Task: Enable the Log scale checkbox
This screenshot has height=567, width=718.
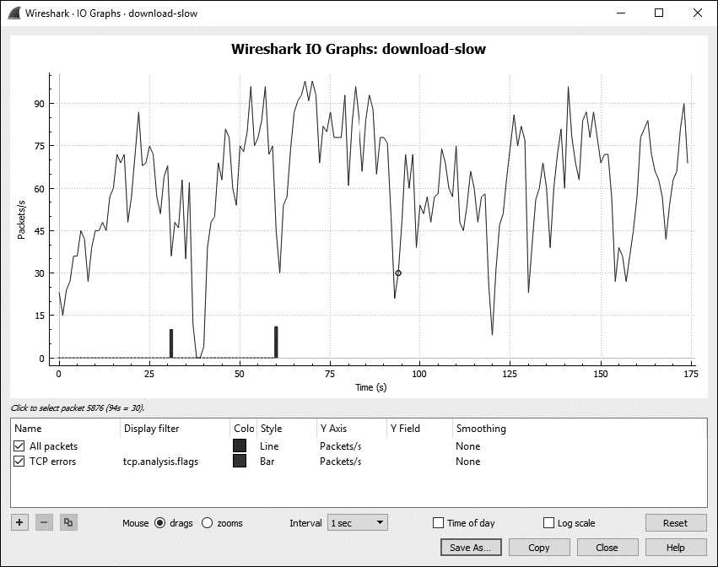Action: tap(548, 522)
